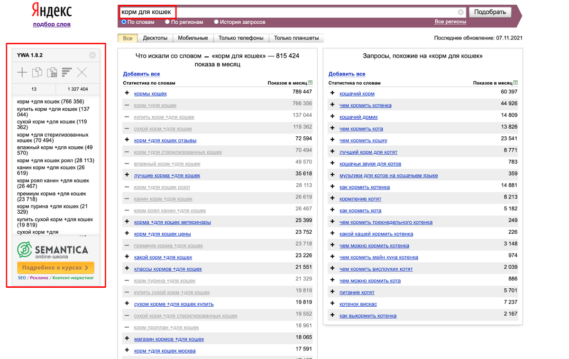Viewport: 569px width, 359px height.
Task: Open the 'Все регионы' link
Action: pos(450,22)
